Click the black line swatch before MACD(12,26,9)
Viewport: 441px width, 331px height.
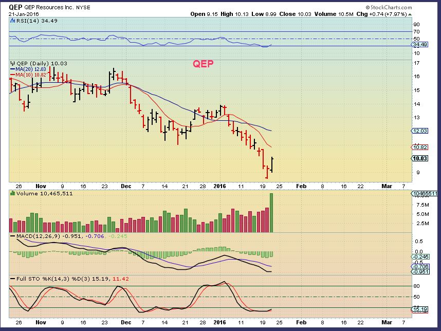[x=13, y=236]
